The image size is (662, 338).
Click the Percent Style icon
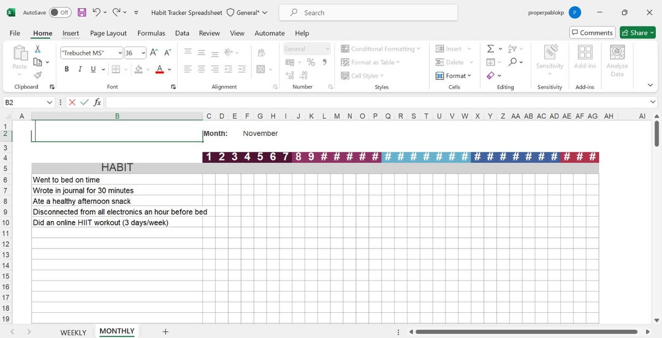point(311,62)
